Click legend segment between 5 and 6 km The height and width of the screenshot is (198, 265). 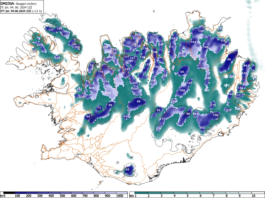[x=193, y=193]
